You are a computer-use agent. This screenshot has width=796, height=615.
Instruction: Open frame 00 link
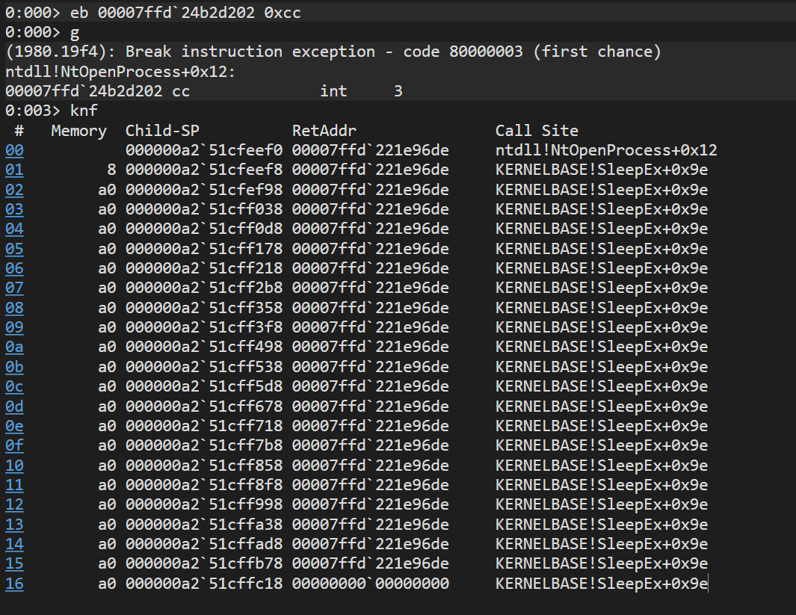[x=14, y=150]
